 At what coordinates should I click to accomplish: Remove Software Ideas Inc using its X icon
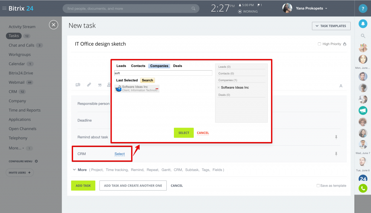coord(218,88)
